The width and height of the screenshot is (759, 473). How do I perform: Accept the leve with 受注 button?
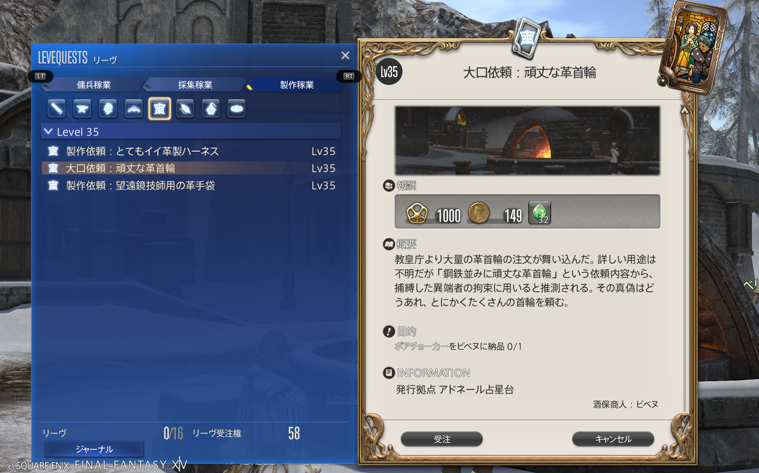(442, 439)
